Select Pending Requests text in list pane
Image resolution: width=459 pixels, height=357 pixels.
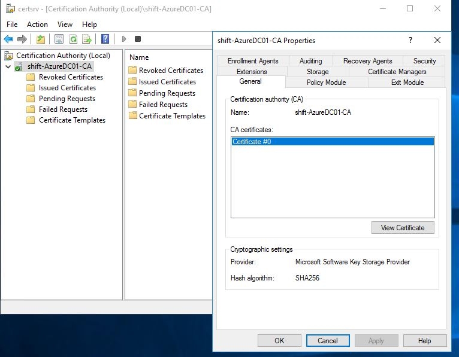(167, 93)
